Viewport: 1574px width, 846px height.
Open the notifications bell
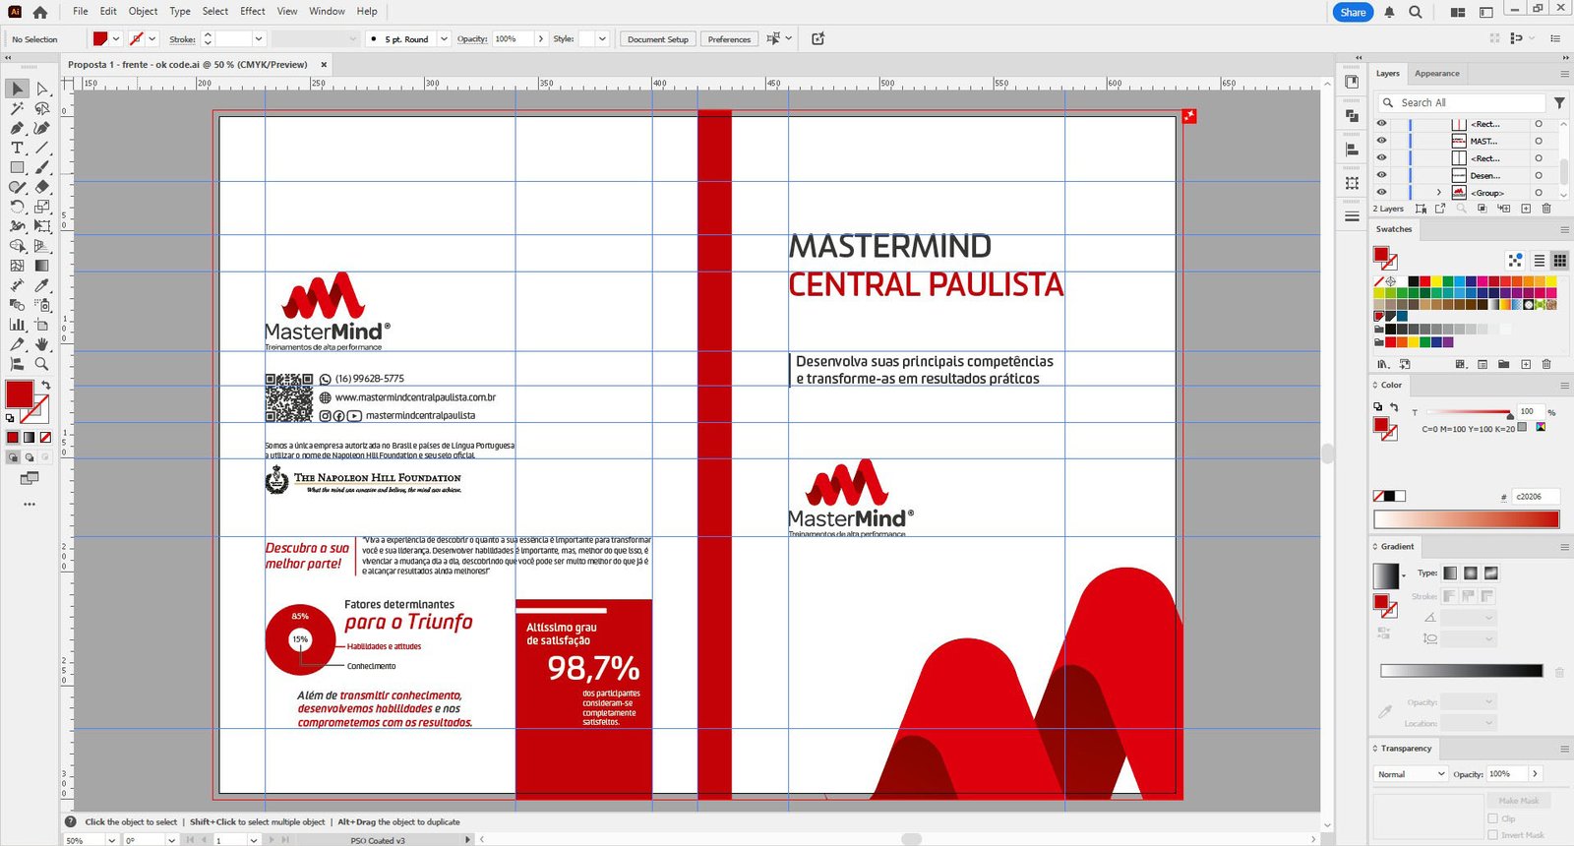pyautogui.click(x=1389, y=12)
